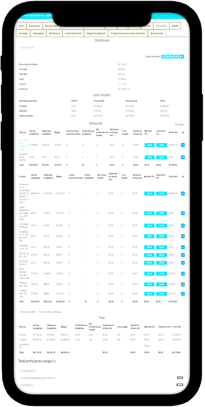Image resolution: width=205 pixels, height=407 pixels.
Task: Open the Achats tab
Action: tap(175, 26)
